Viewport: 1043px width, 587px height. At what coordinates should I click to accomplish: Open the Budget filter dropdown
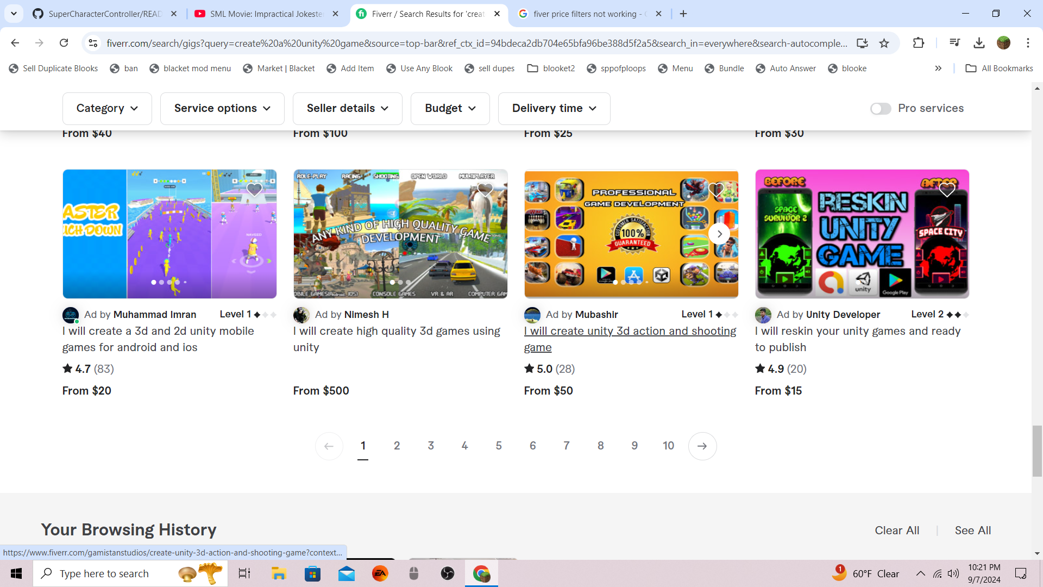point(450,109)
